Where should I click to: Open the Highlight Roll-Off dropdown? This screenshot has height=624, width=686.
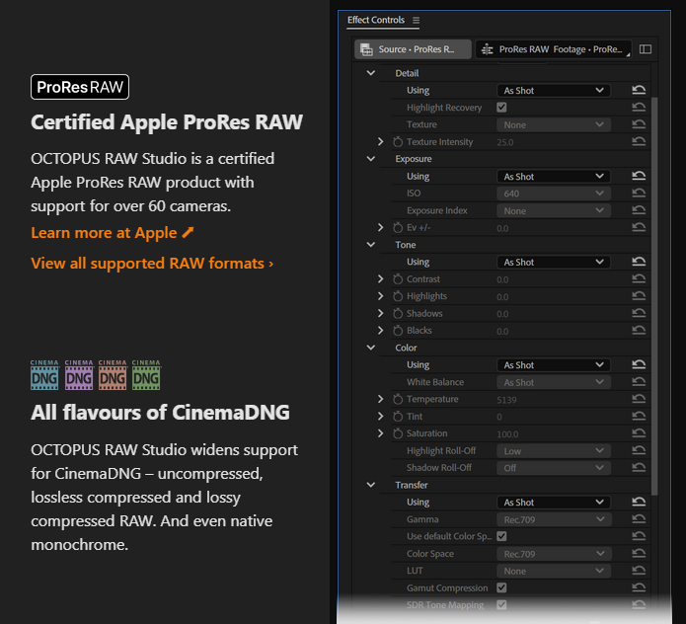554,450
